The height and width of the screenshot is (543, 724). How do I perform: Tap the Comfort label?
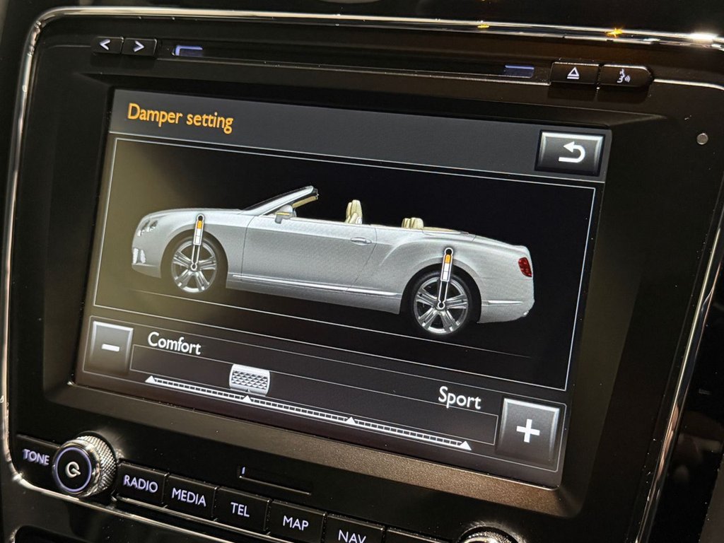pyautogui.click(x=174, y=343)
